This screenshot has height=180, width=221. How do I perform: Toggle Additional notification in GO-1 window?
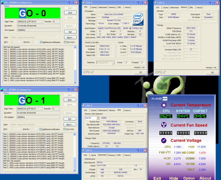(41, 129)
